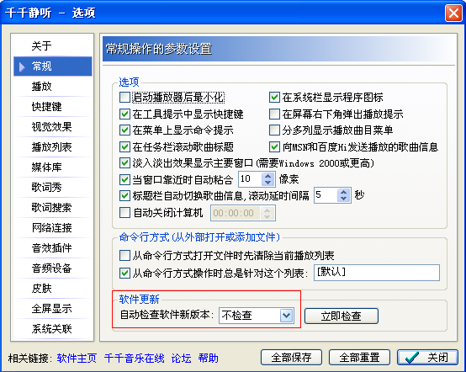Open the 播放 settings page
466x372 pixels.
[x=53, y=86]
